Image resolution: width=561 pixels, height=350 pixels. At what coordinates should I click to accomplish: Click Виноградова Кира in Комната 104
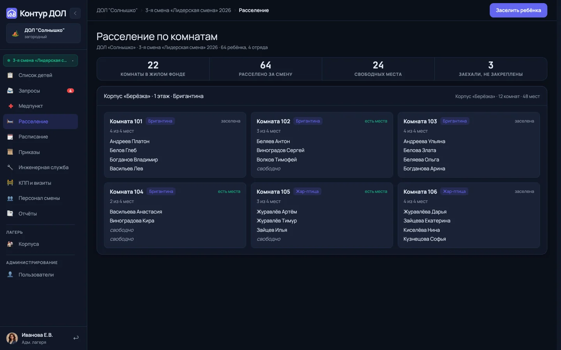132,220
